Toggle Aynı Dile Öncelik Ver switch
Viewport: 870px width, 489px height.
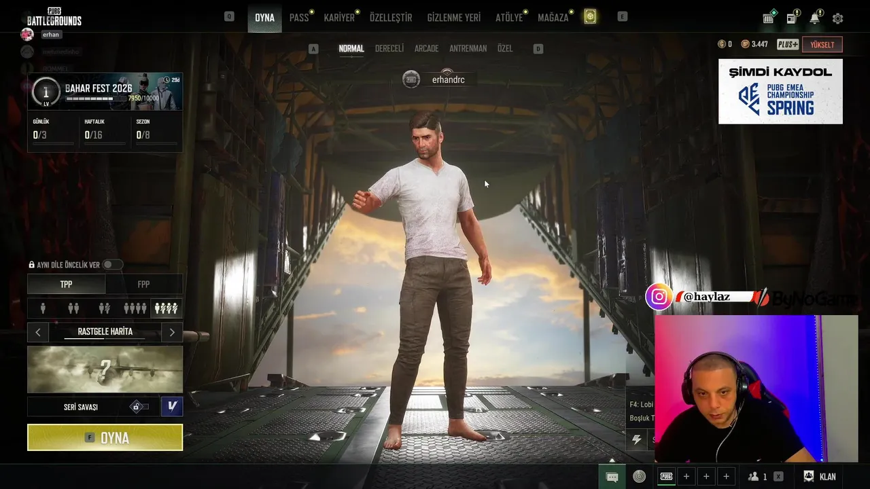coord(112,264)
